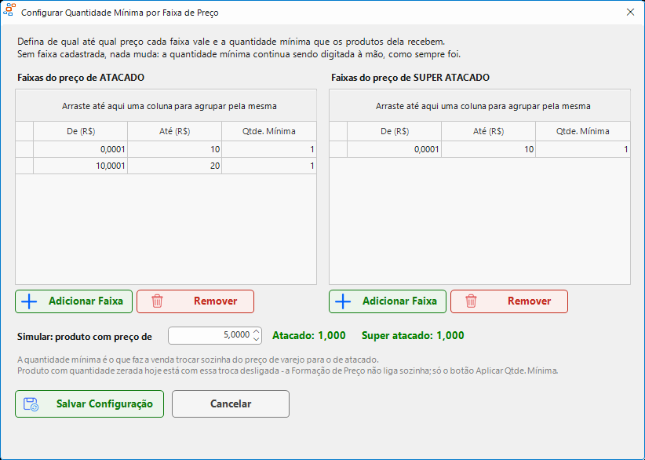Screen dimensions: 645x460
Task: Click Qtde. Mínima header in ATACADO grid
Action: 269,131
